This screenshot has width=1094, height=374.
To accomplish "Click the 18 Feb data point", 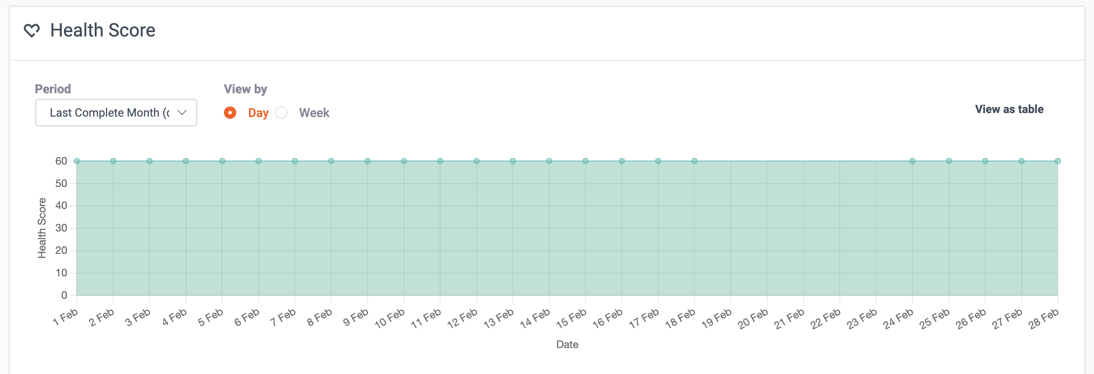I will (695, 161).
